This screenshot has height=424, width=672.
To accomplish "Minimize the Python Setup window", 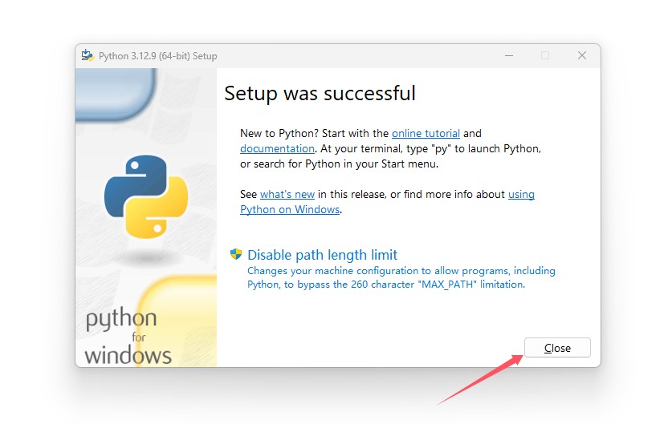I will pos(509,55).
